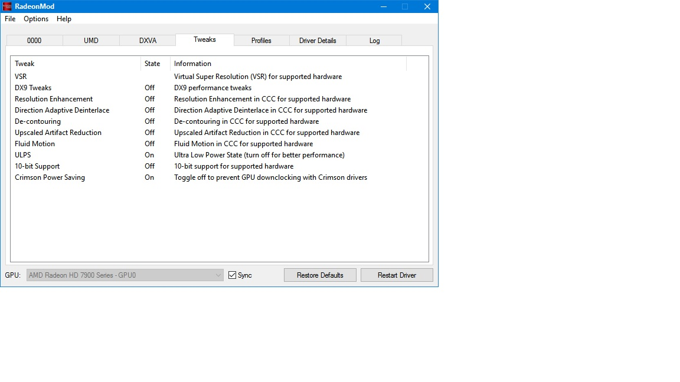This screenshot has height=382, width=680.
Task: Click the On state of Crimson Power Saving
Action: [x=149, y=177]
